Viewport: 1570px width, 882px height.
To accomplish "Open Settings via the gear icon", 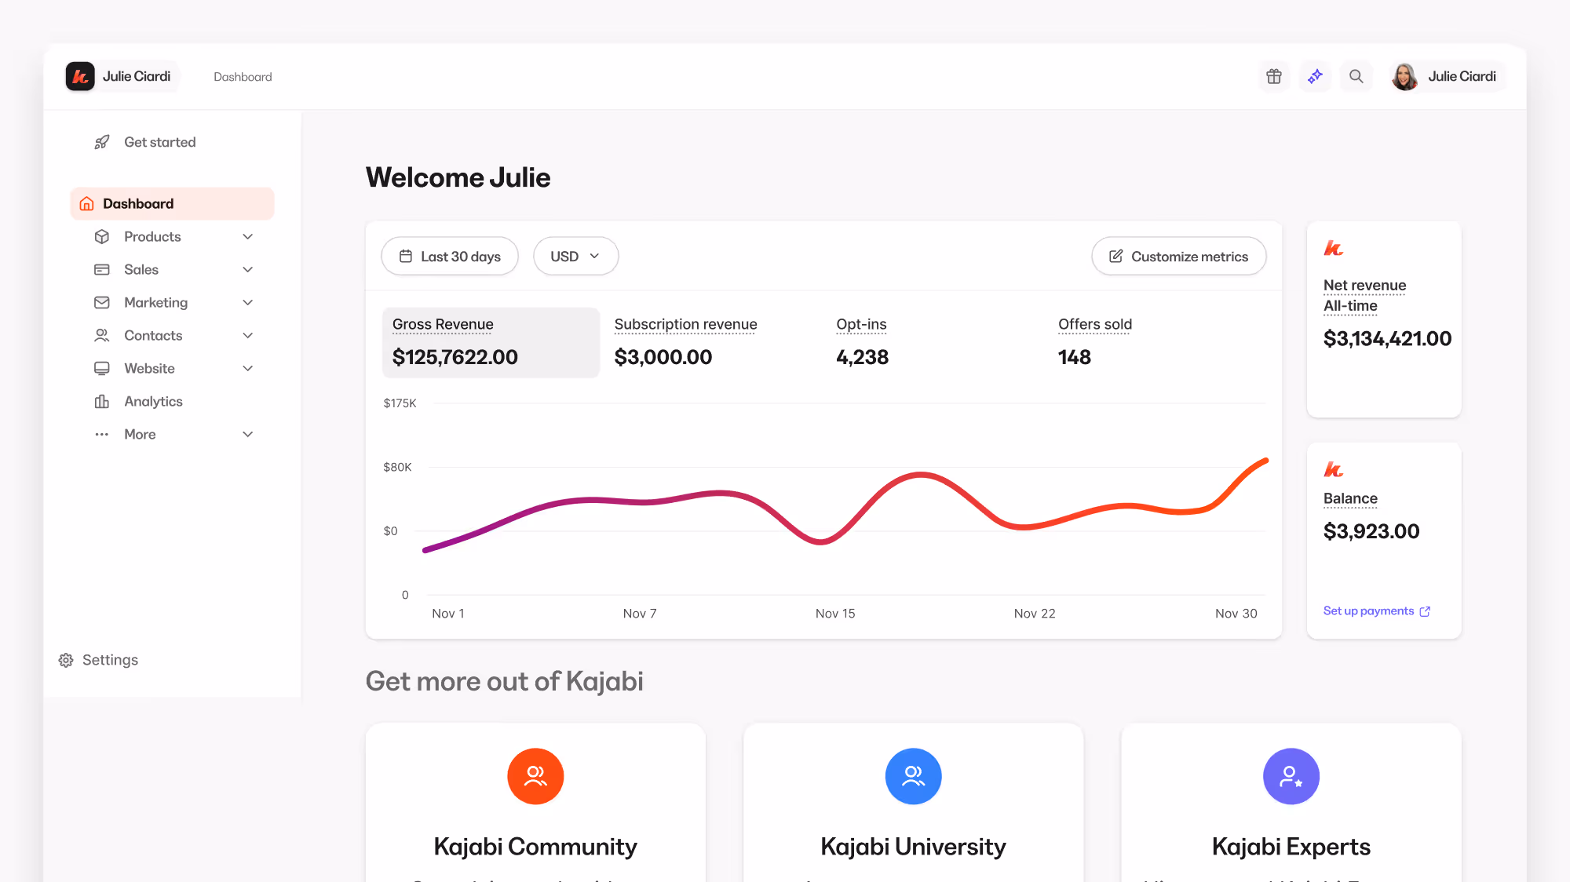I will click(x=66, y=660).
